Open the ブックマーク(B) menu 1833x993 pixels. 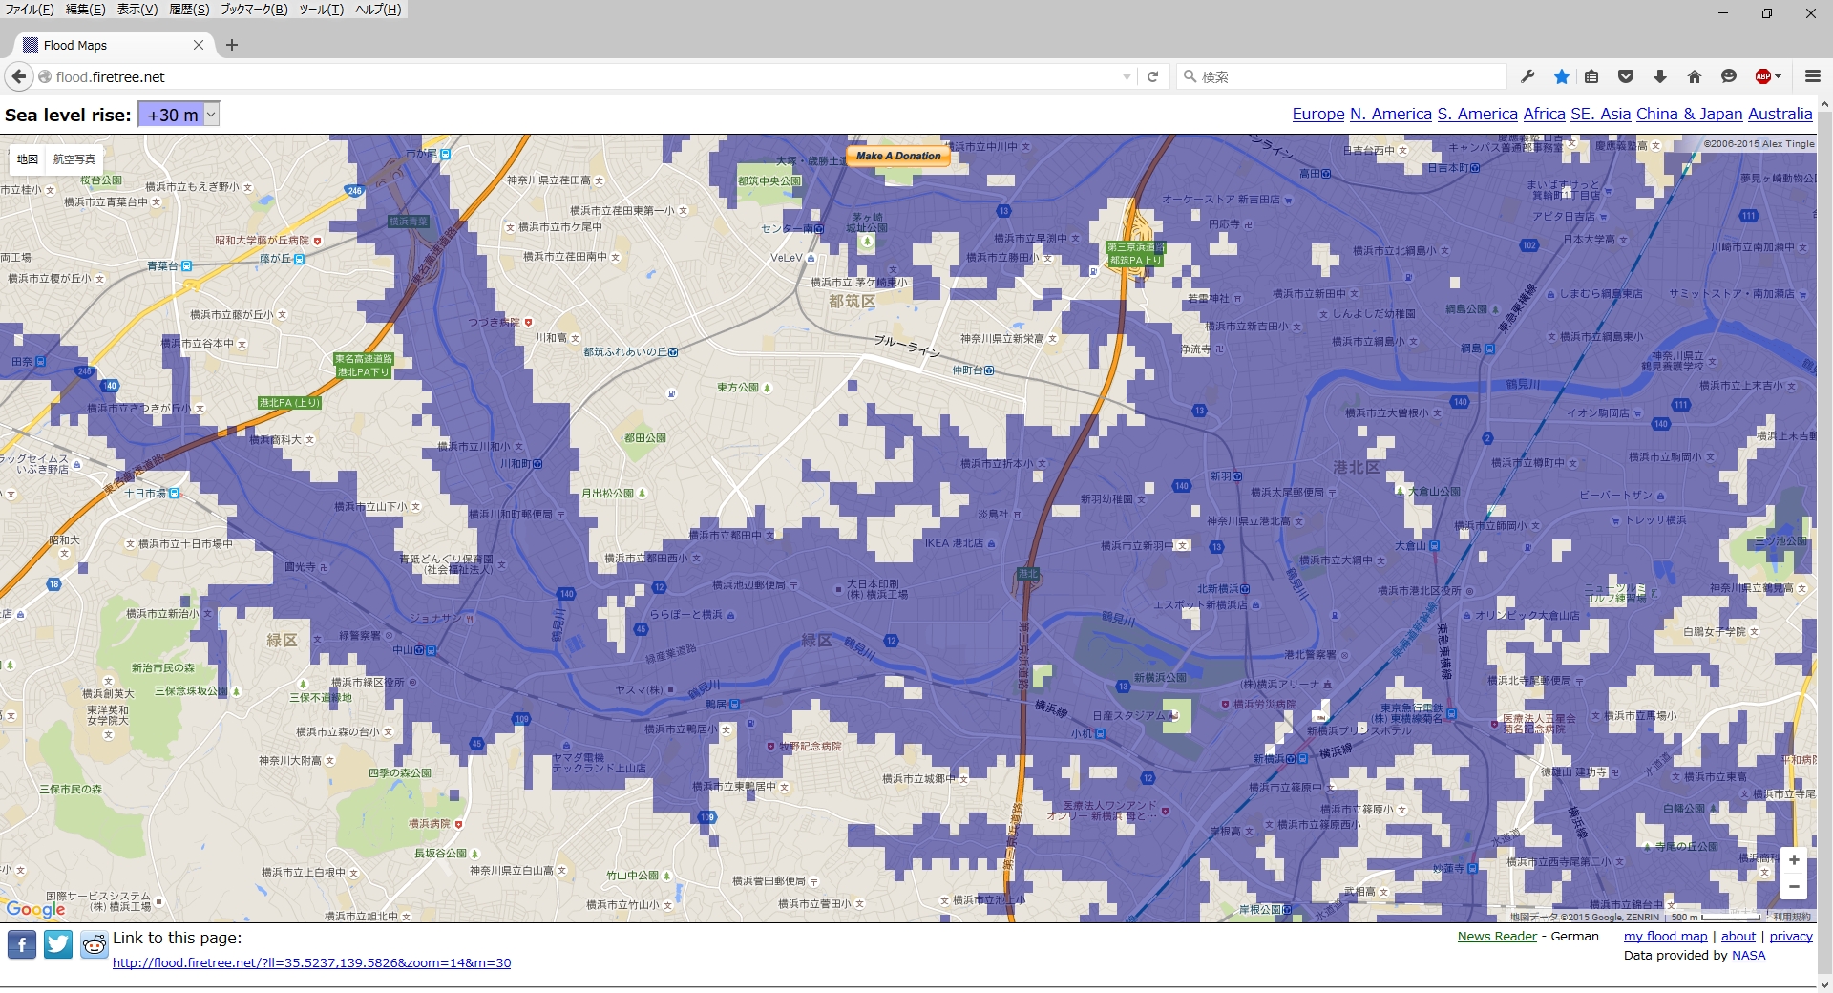pyautogui.click(x=254, y=10)
